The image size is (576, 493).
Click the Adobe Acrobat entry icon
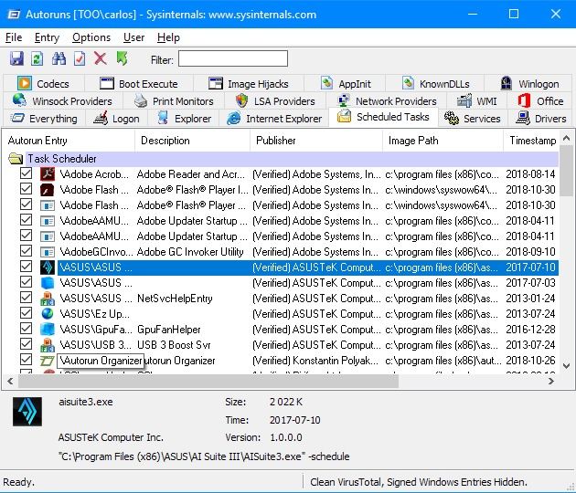point(48,173)
